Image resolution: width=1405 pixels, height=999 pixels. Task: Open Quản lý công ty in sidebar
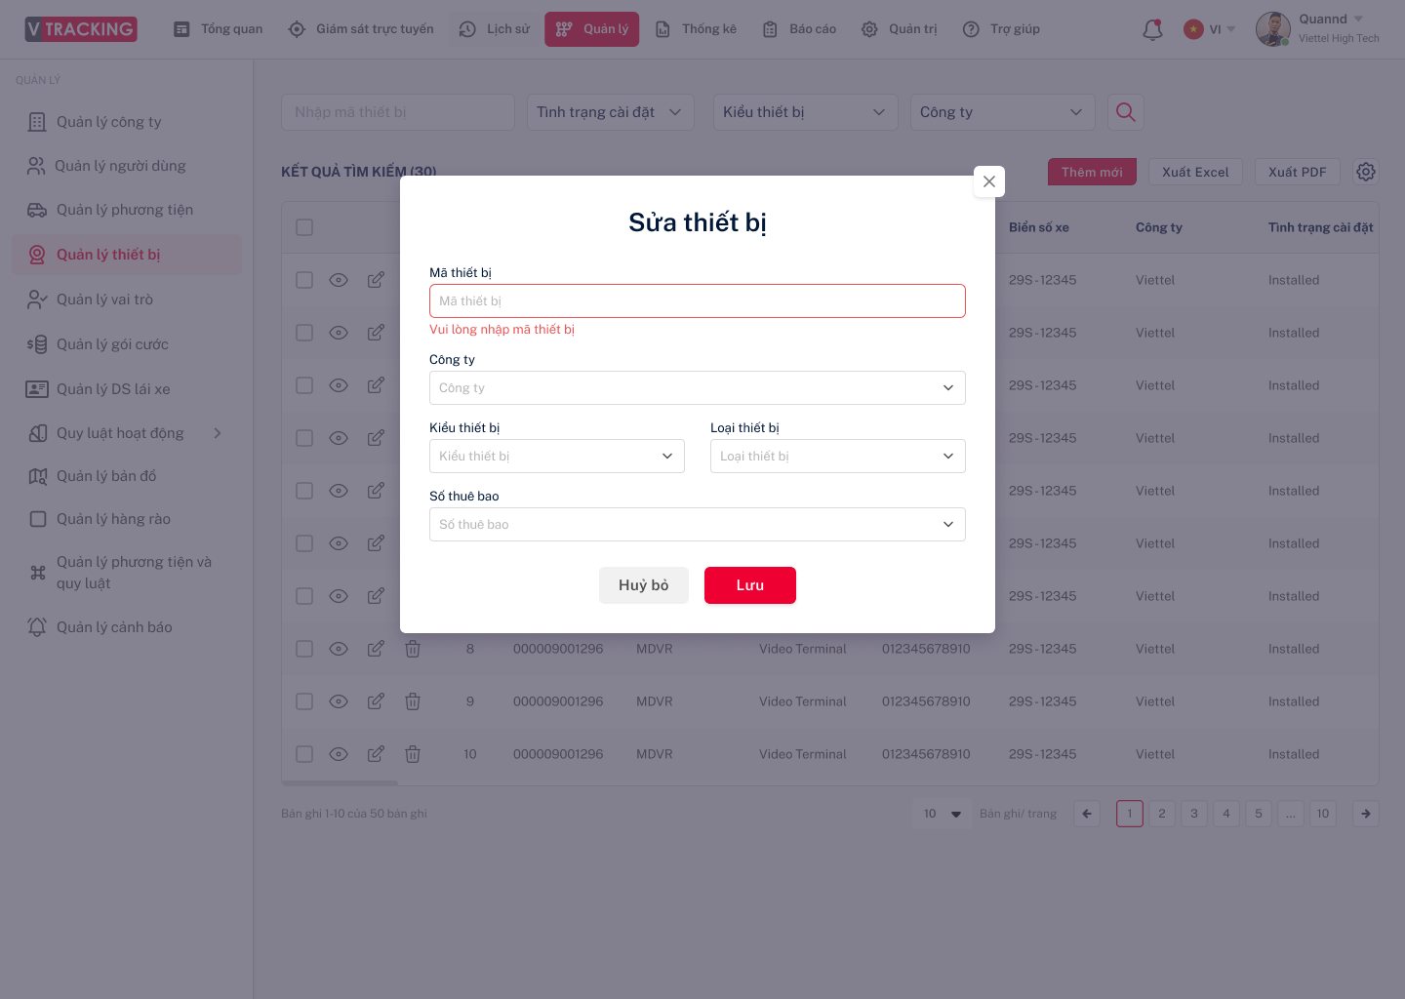coord(127,122)
